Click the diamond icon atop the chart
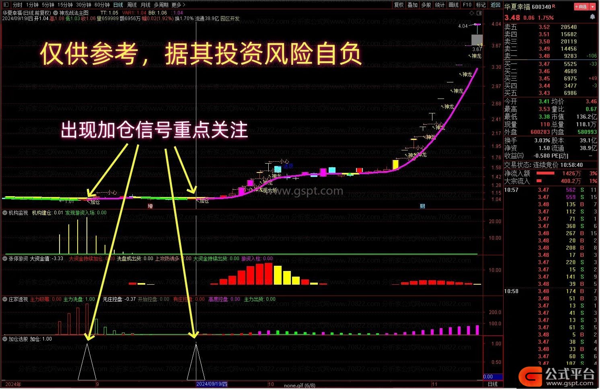This screenshot has width=601, height=390. (472, 13)
